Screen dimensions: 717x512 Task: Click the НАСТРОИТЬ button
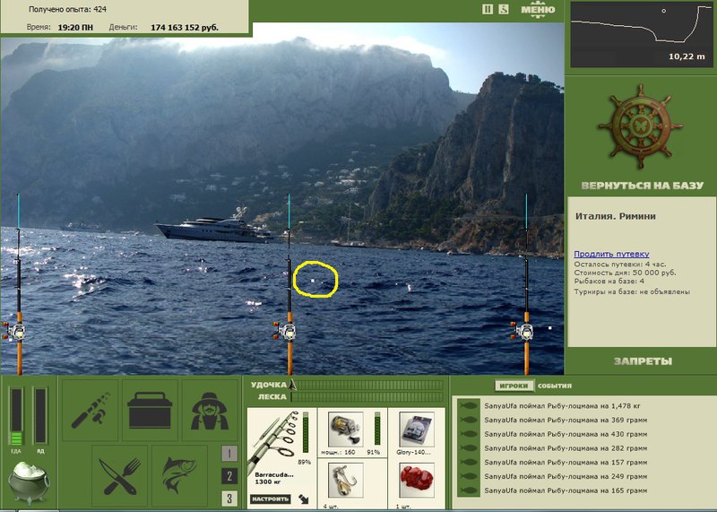coord(271,499)
